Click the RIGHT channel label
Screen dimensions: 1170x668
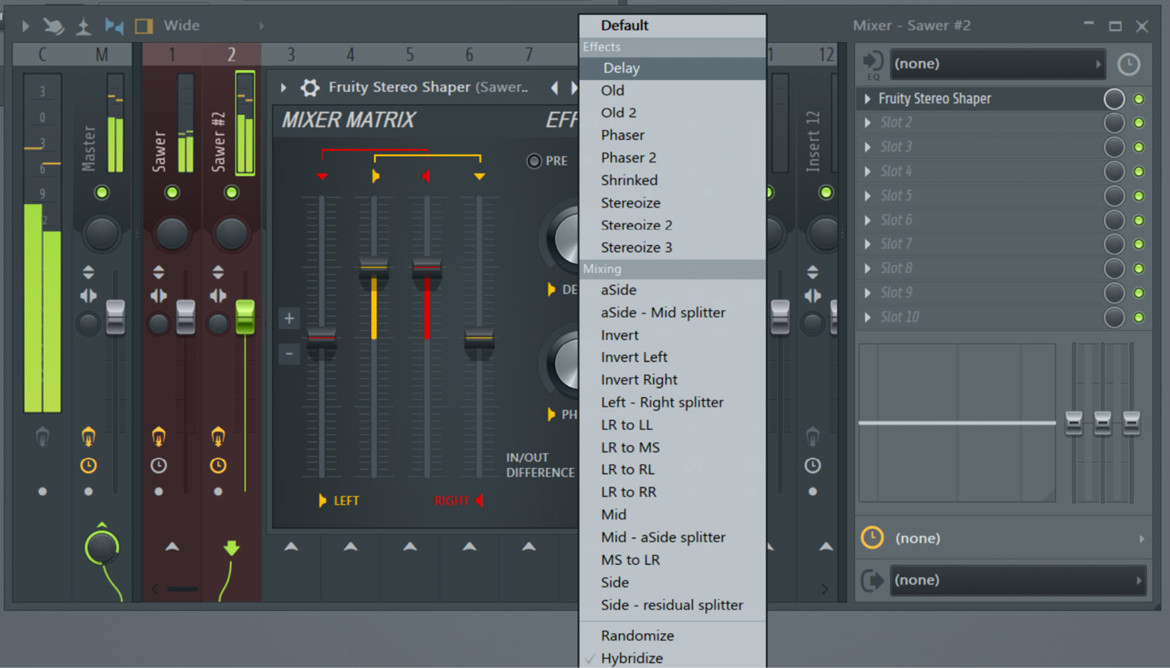pyautogui.click(x=452, y=501)
